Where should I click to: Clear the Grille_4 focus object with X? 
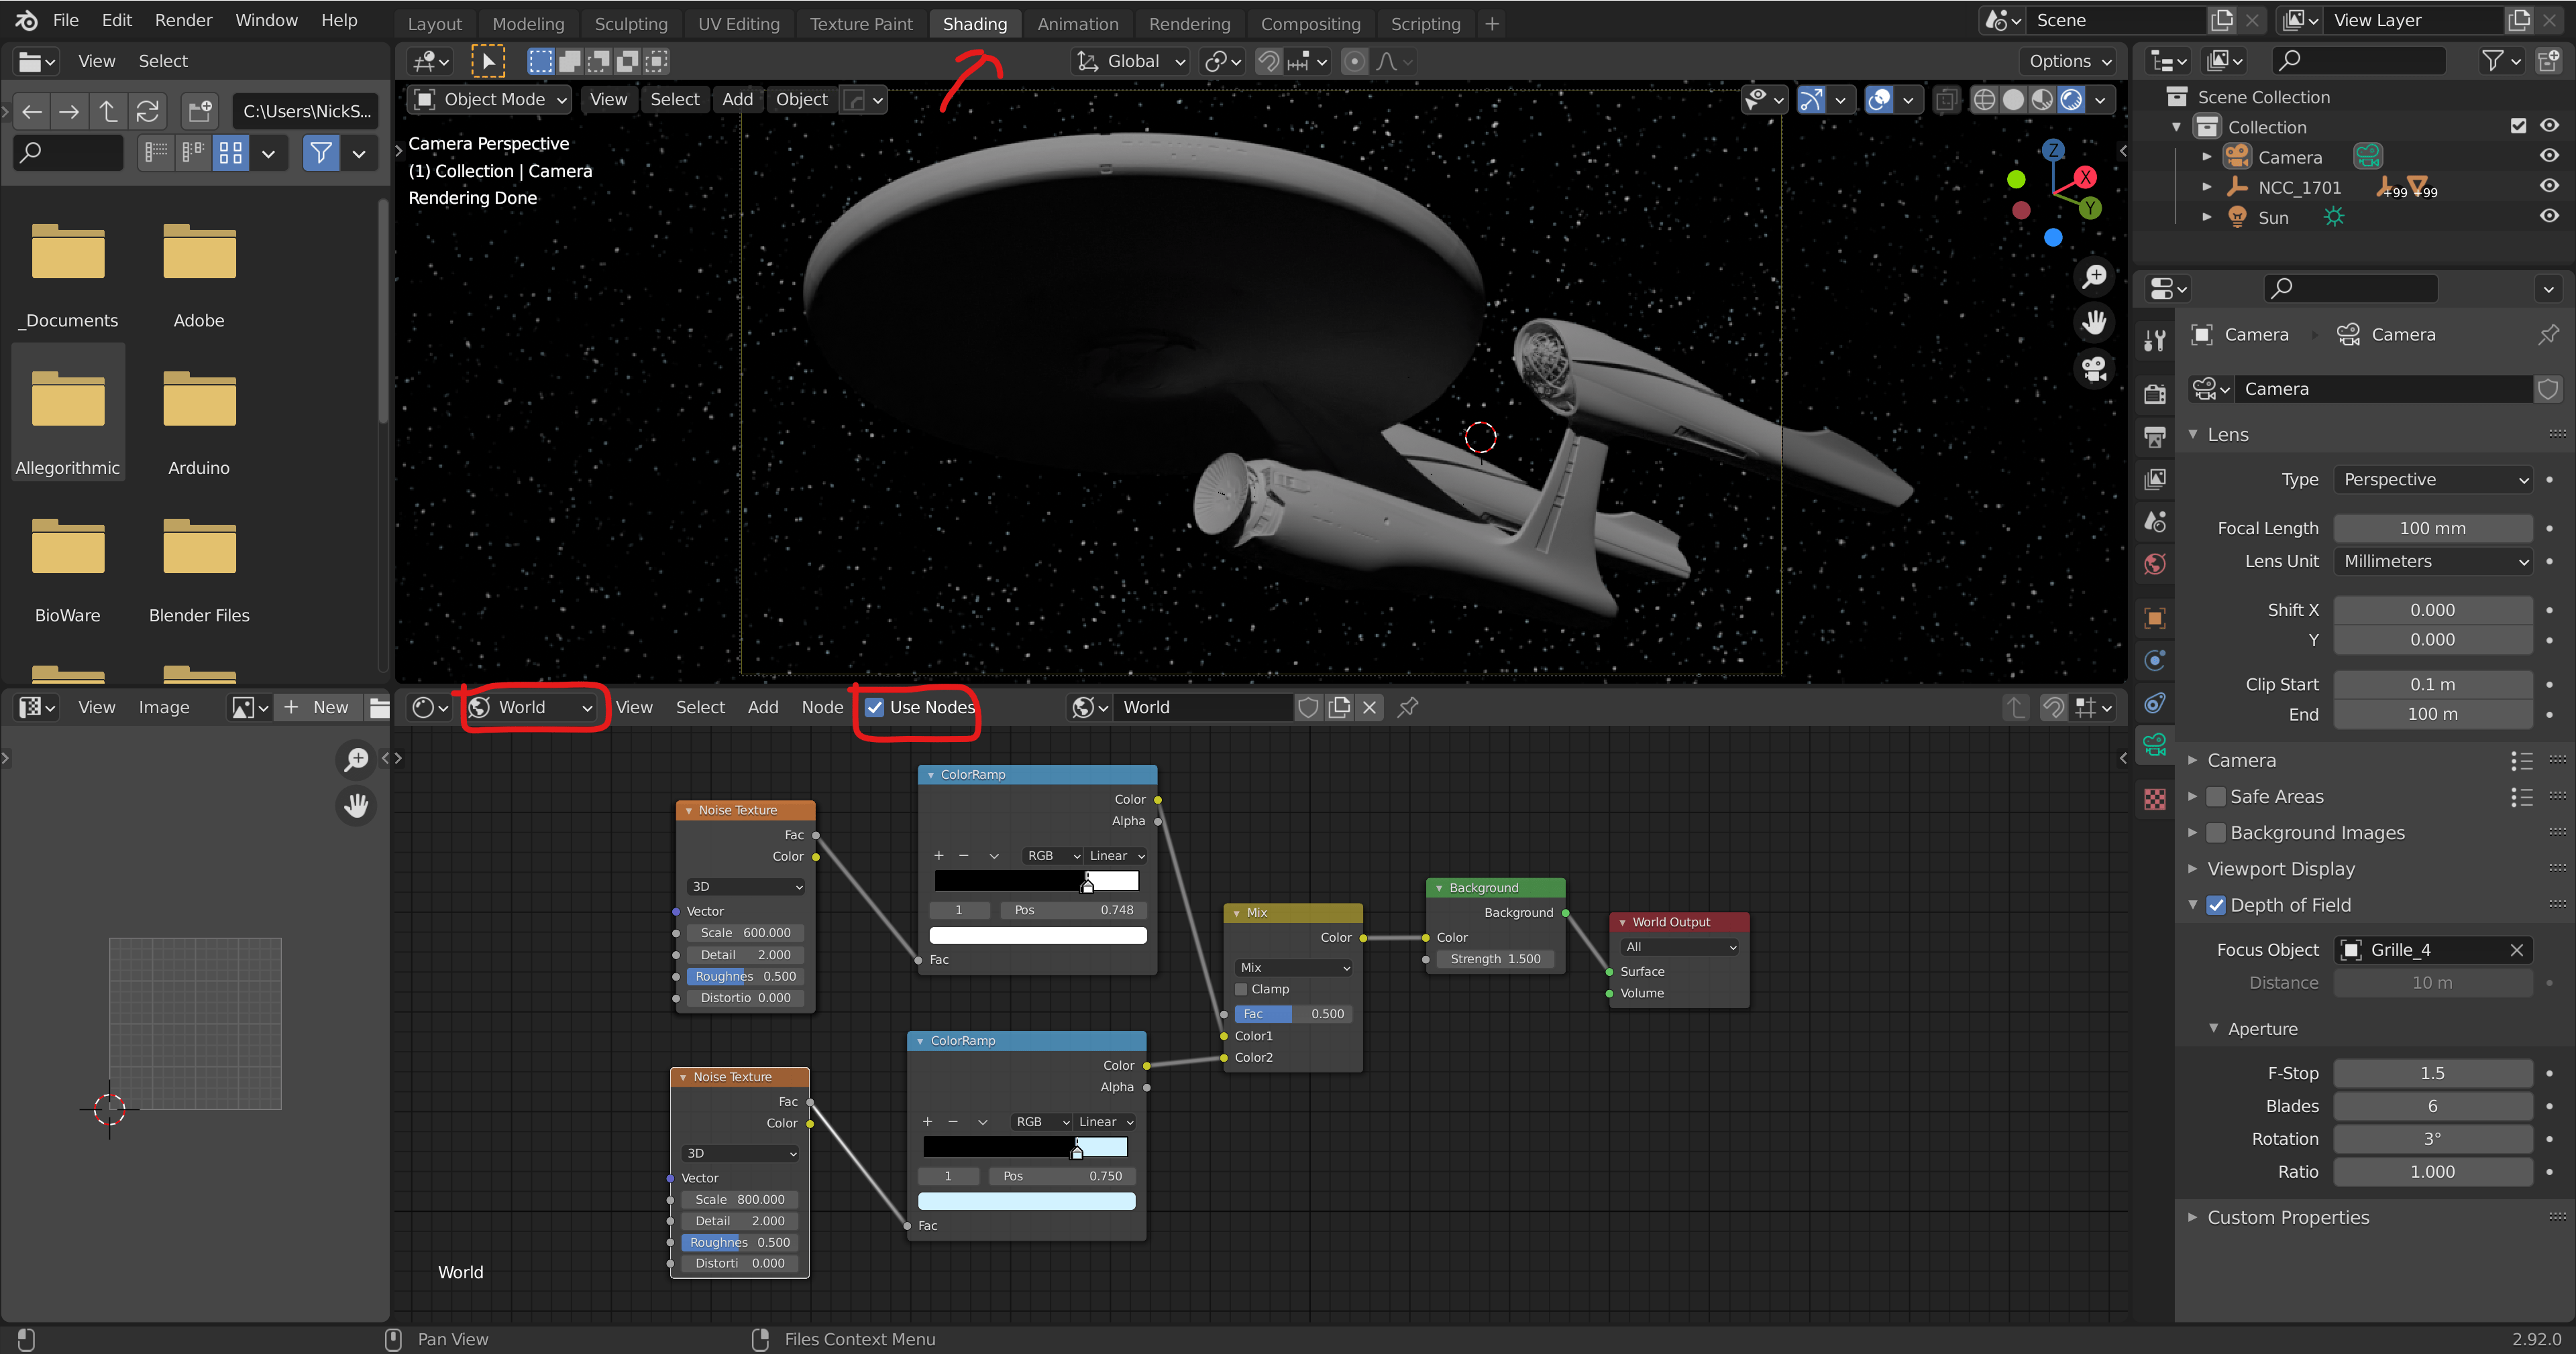(2518, 949)
